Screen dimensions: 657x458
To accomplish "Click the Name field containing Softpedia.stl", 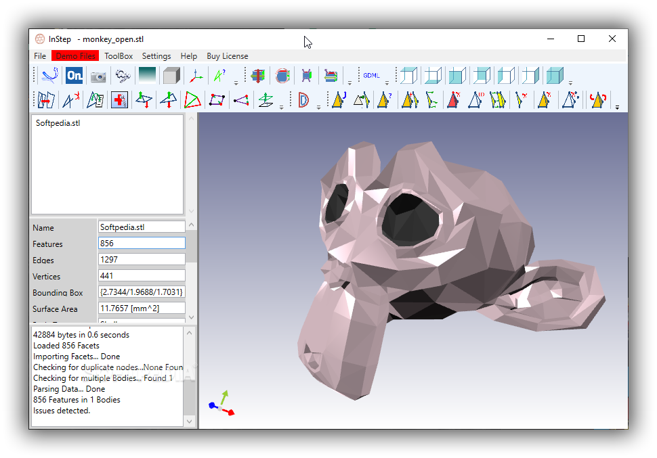I will (x=142, y=227).
